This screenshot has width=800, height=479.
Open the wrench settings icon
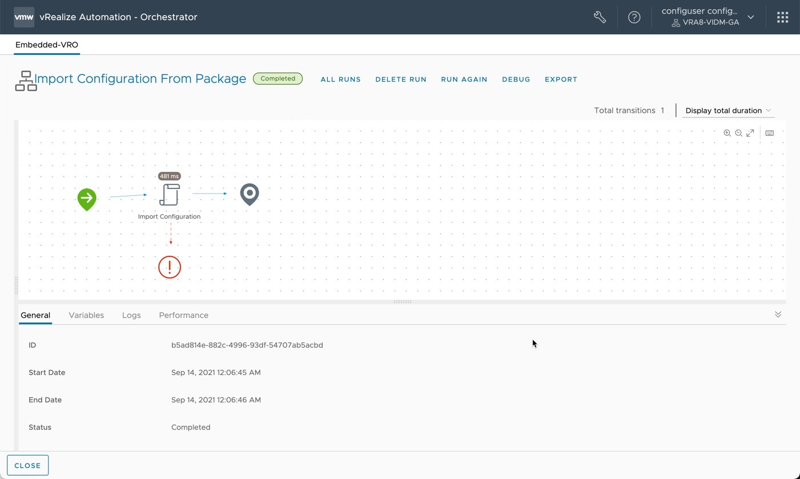click(x=600, y=17)
